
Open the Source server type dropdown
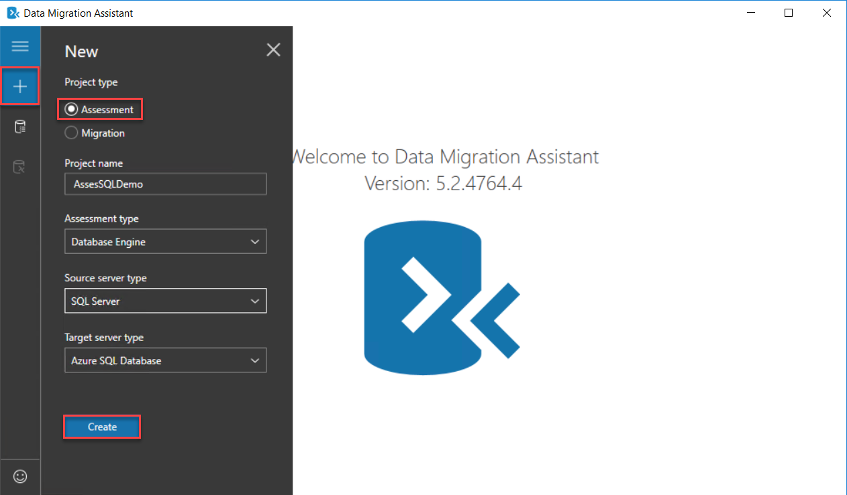(x=165, y=301)
